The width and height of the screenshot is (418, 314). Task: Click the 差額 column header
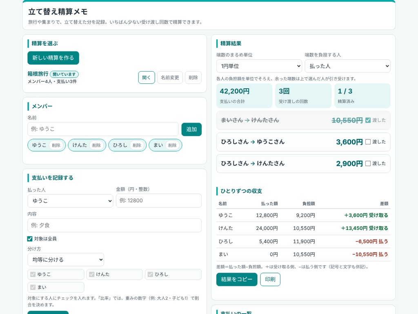tap(384, 204)
